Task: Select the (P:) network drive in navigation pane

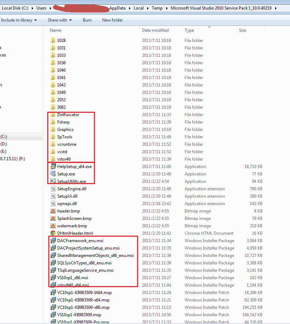Action: point(12,159)
